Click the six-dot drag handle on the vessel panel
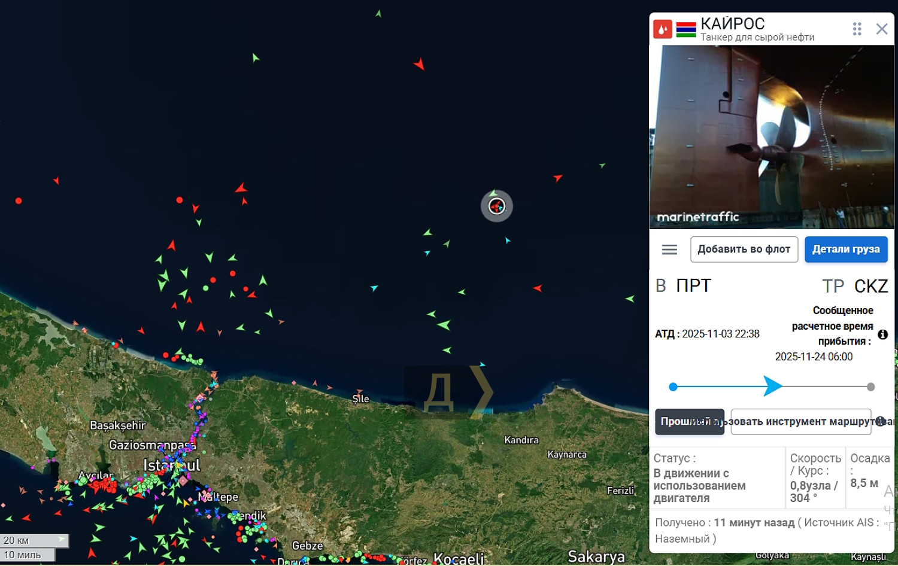The image size is (898, 566). coord(857,29)
